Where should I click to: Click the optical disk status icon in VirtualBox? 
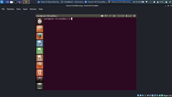[x=141, y=95]
